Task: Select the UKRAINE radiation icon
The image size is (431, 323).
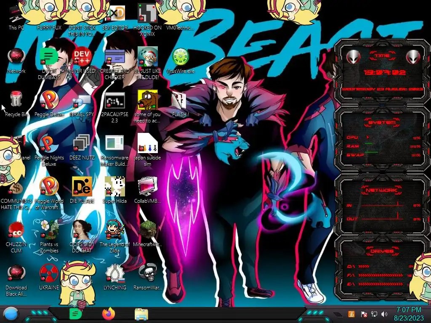Action: pyautogui.click(x=49, y=277)
